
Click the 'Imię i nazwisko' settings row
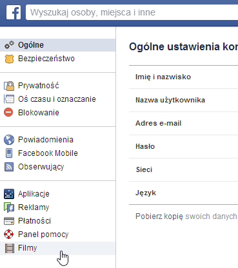[x=183, y=77]
